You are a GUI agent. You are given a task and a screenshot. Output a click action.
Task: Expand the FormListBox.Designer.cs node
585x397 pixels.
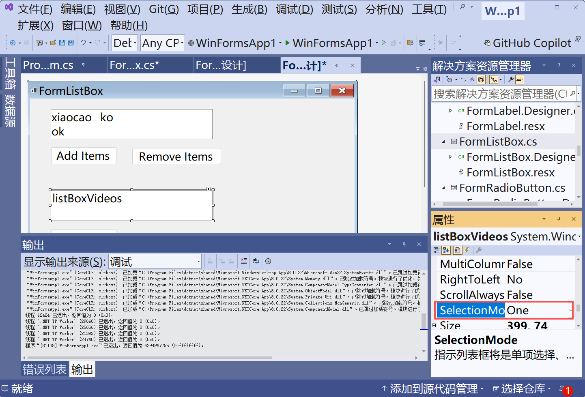pos(450,157)
